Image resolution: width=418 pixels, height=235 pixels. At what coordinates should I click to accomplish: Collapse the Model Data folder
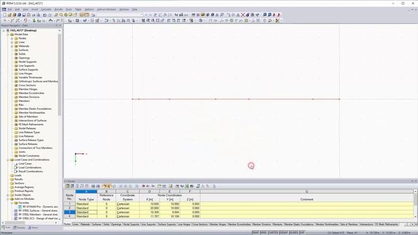pos(8,35)
